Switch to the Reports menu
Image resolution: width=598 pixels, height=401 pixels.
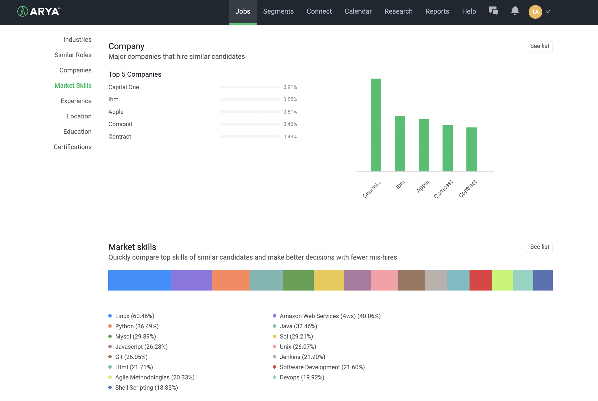point(437,11)
